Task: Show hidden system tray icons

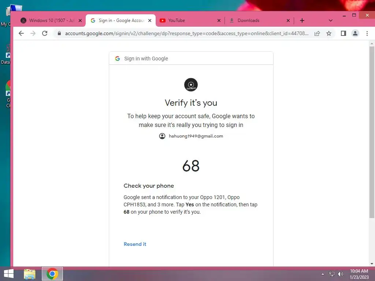Action: pos(323,274)
